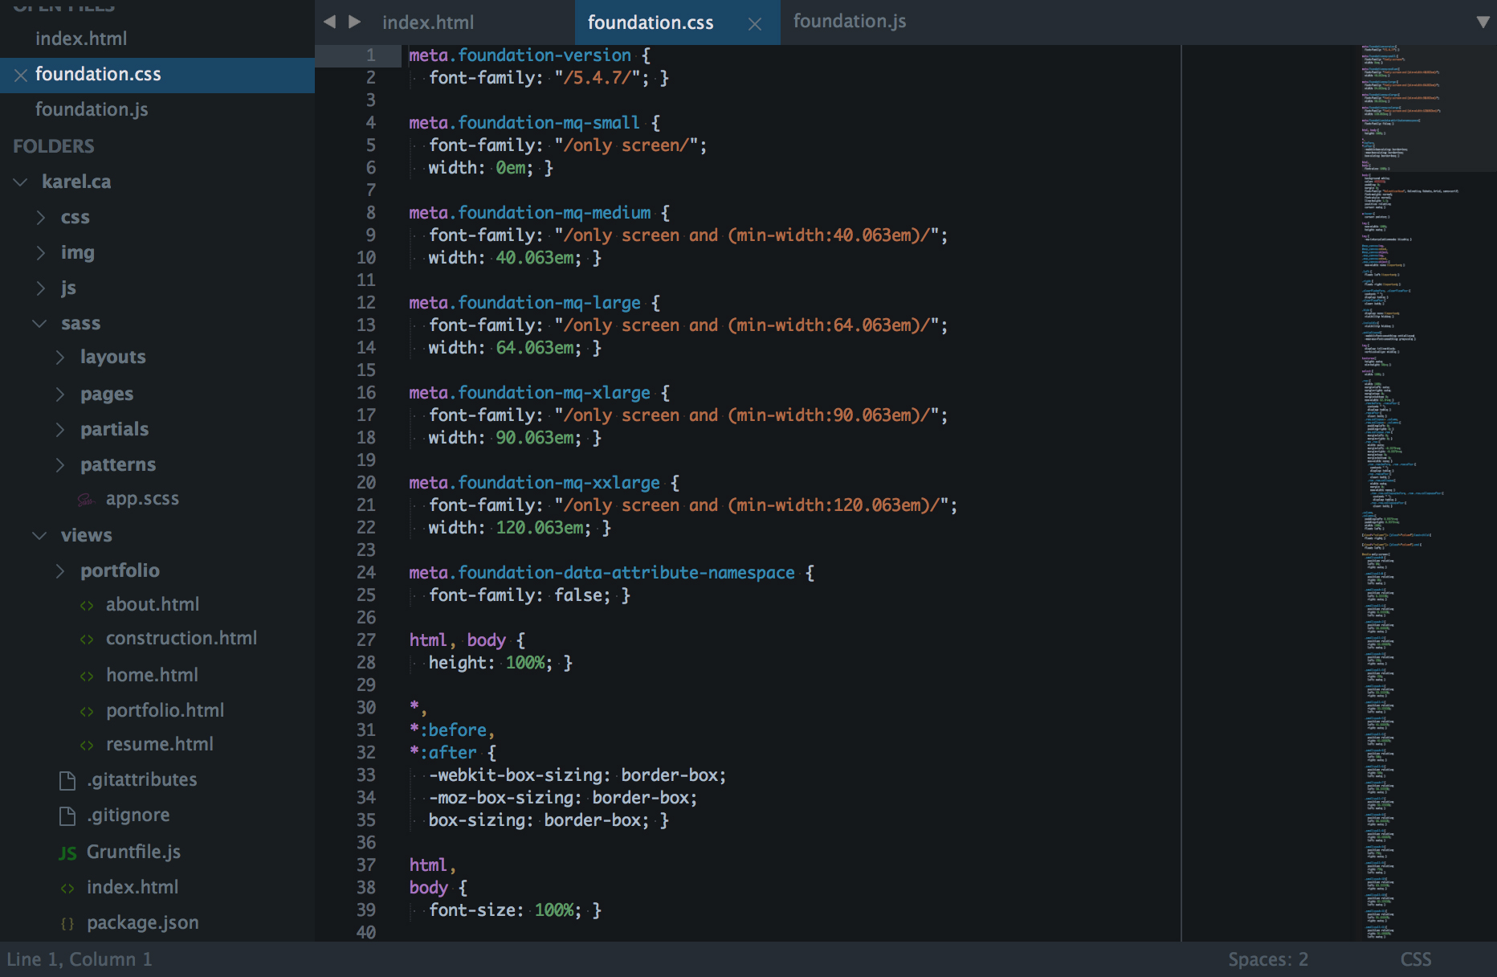The image size is (1497, 977).
Task: Click the HTML icon beside portfolio.html
Action: point(87,712)
